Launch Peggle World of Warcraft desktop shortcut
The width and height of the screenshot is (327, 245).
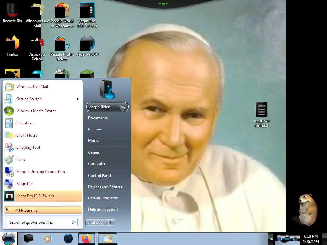click(62, 15)
